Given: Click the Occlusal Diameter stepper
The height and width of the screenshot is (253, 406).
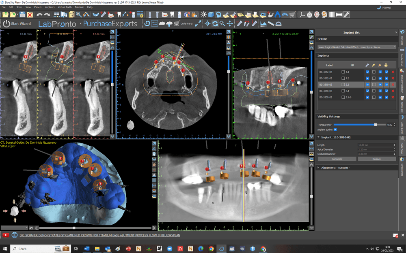Looking at the screenshot, I should (x=394, y=154).
